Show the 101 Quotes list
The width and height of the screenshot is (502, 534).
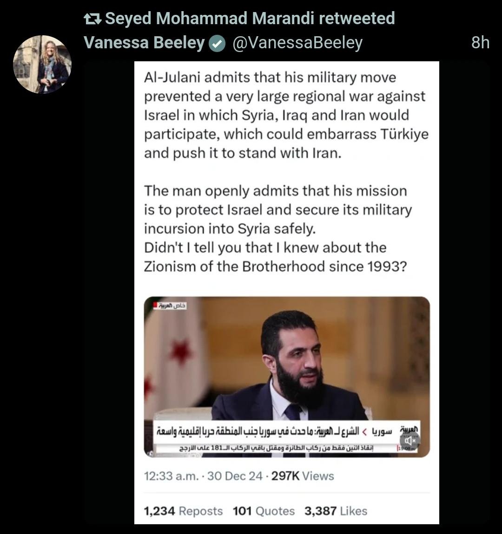(264, 511)
